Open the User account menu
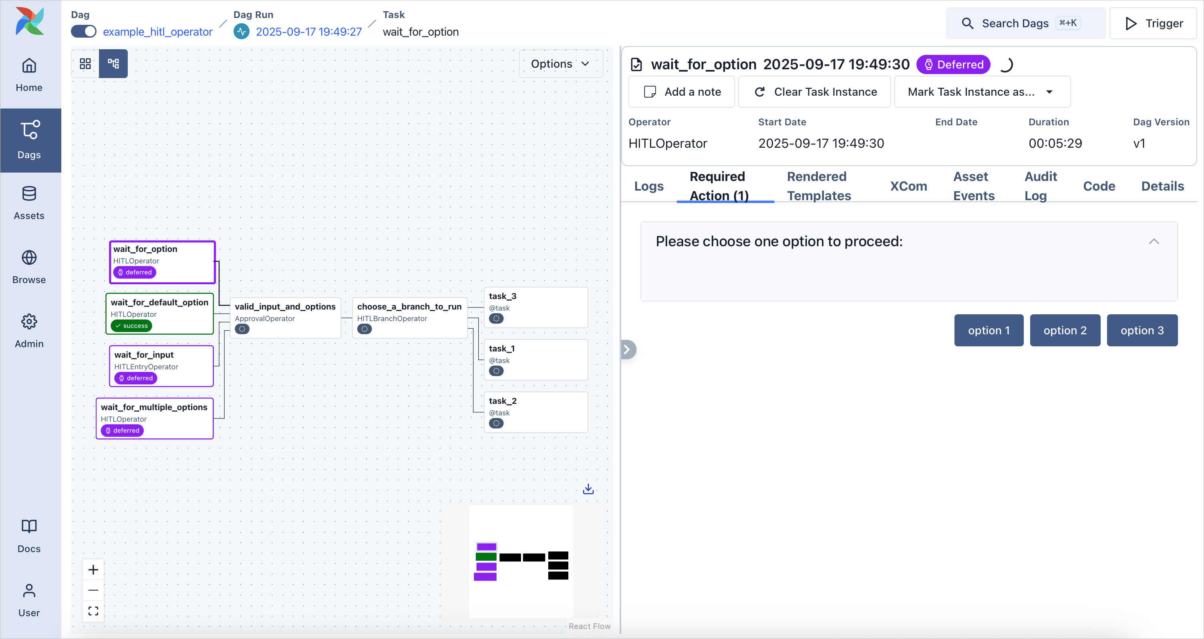Screen dimensions: 1204x639 tap(29, 600)
